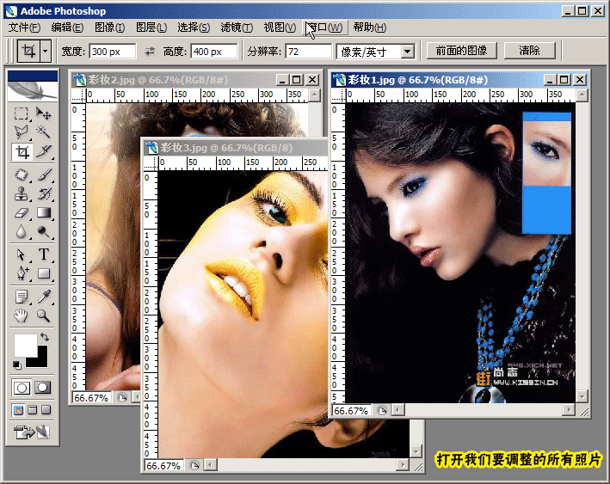610x484 pixels.
Task: Select the Clone Stamp tool
Action: [22, 193]
